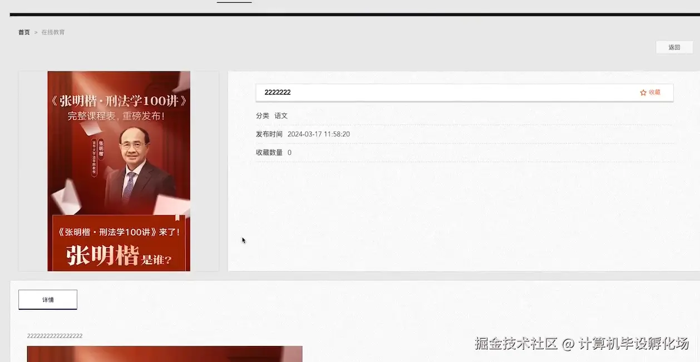
Task: Click the underline indicator in the top navigation bar
Action: pyautogui.click(x=234, y=3)
